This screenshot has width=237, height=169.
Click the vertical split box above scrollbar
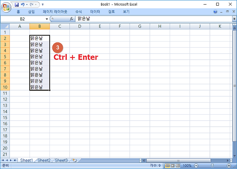click(x=235, y=24)
